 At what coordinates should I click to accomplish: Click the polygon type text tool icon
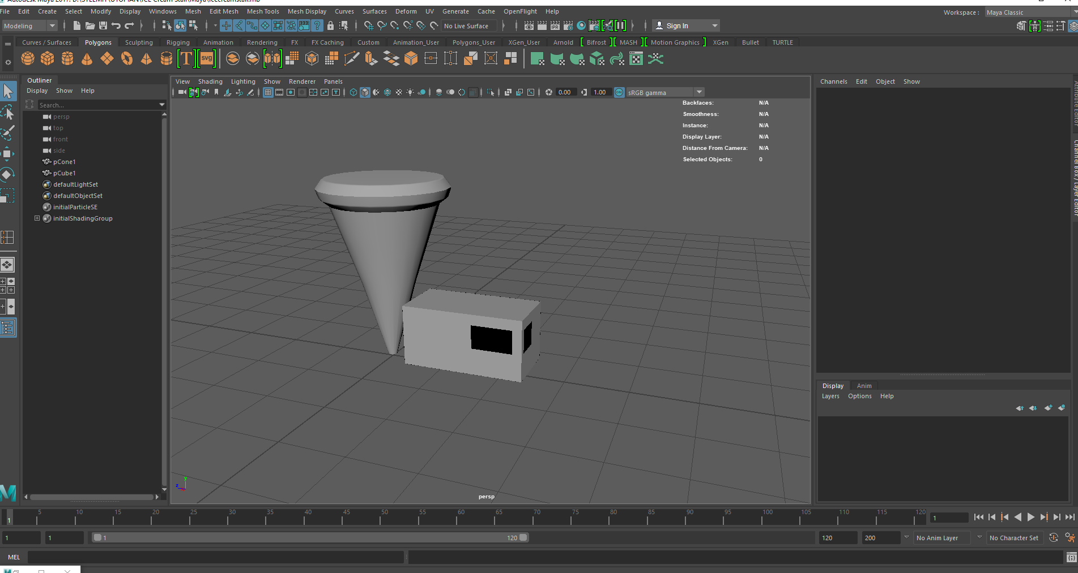point(186,58)
